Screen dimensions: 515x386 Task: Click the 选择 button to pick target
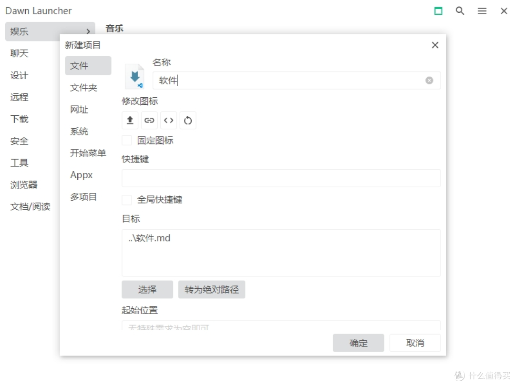tap(147, 289)
